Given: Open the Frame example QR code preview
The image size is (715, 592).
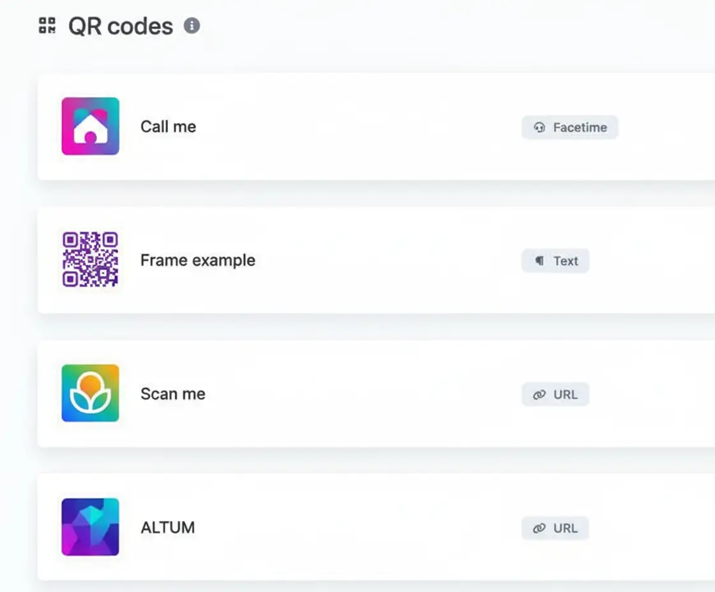Looking at the screenshot, I should [89, 260].
